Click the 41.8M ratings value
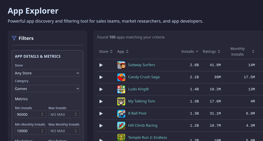This screenshot has height=141, width=263. (215, 65)
